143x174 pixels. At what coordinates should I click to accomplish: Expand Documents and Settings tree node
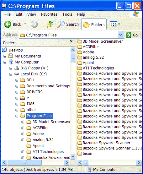coord(17,86)
